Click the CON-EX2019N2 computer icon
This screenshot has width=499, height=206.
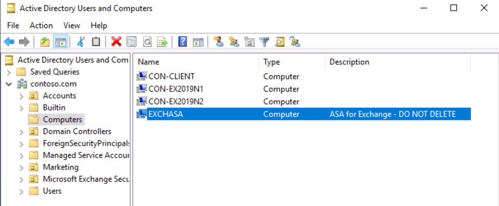tap(142, 101)
